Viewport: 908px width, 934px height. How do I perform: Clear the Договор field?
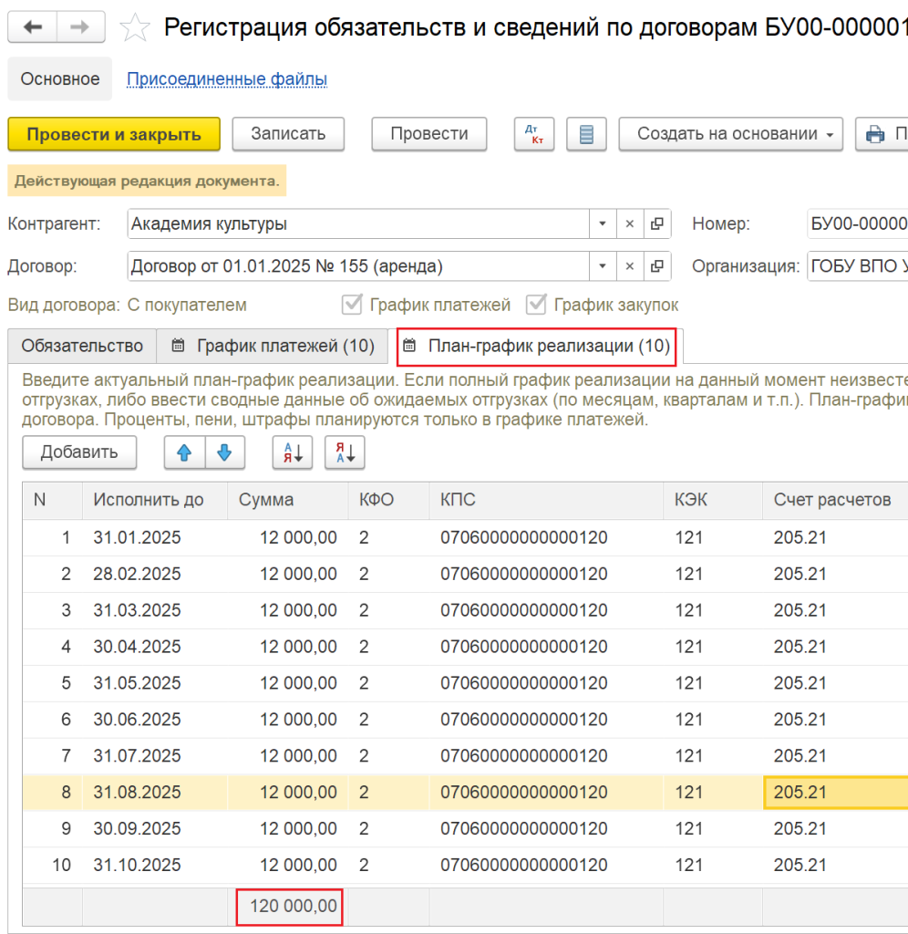(x=629, y=266)
